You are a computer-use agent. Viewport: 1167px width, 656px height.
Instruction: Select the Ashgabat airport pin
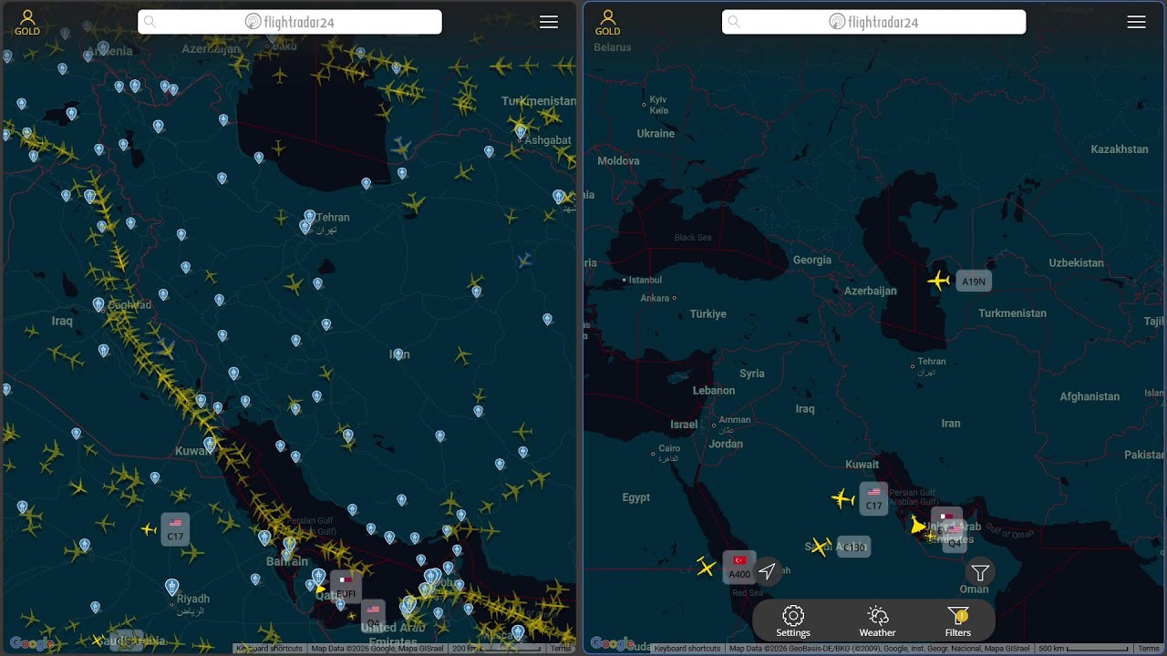pyautogui.click(x=521, y=131)
